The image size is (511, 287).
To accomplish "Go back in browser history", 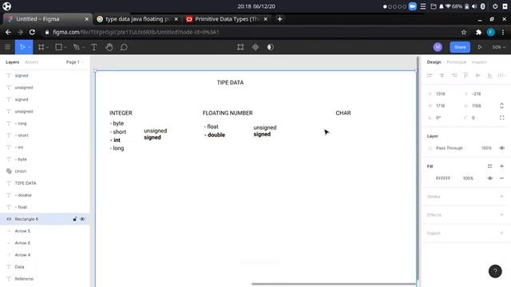I will click(x=8, y=32).
